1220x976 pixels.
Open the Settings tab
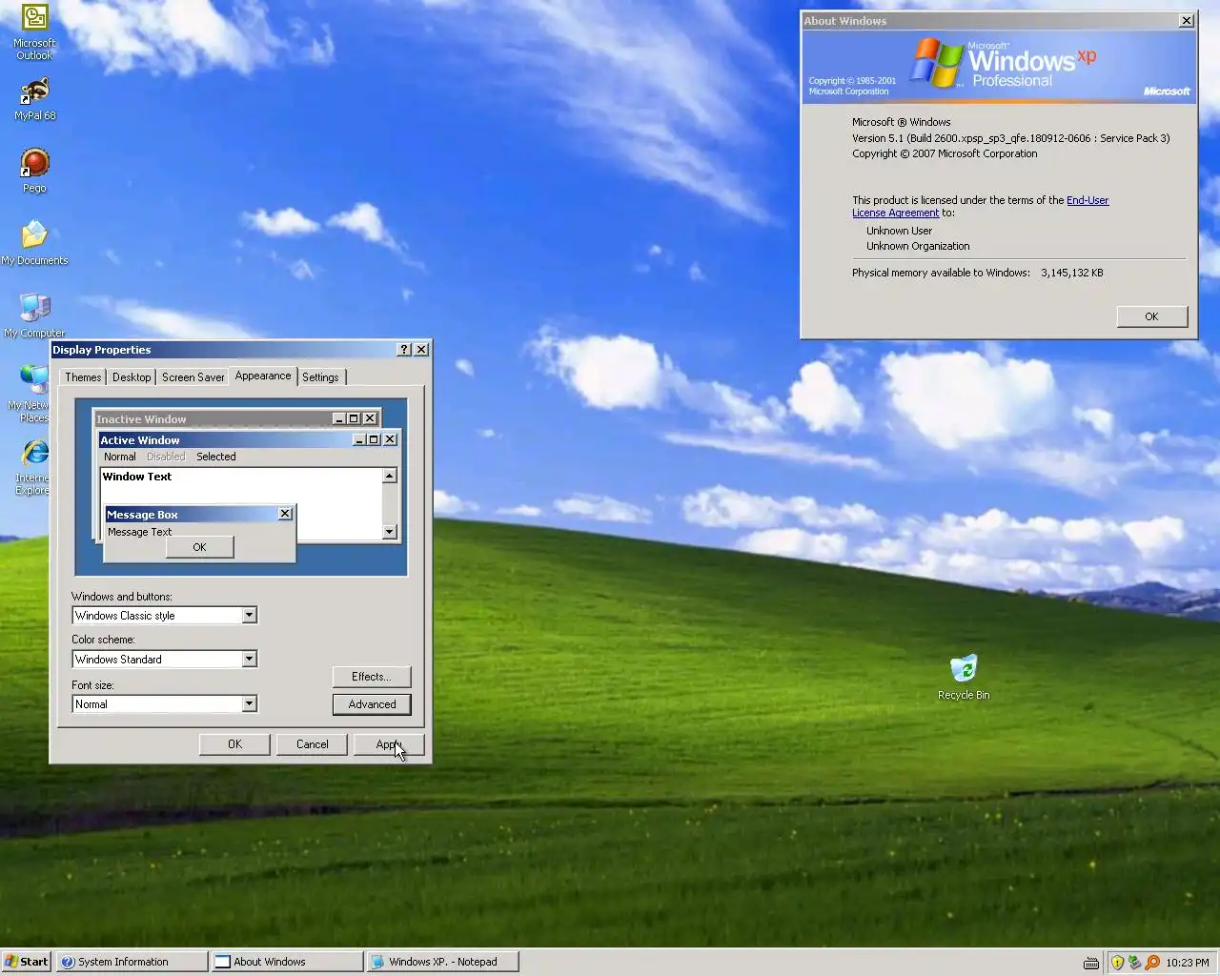point(320,377)
